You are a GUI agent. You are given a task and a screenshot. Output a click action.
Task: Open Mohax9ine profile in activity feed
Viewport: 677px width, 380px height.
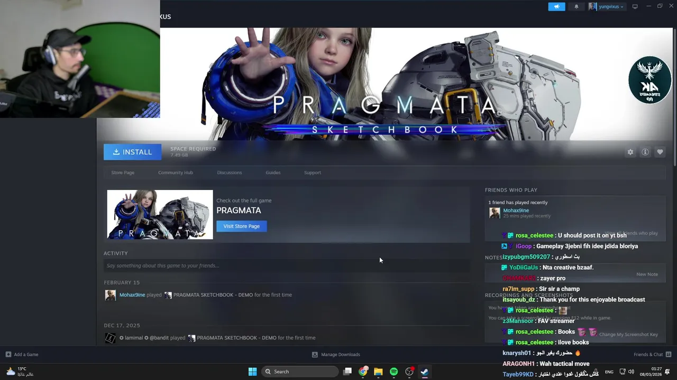[x=132, y=295]
